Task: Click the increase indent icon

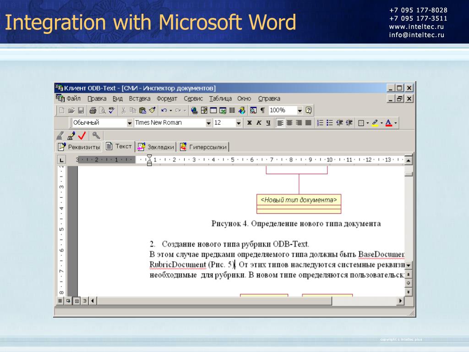Action: click(x=349, y=123)
